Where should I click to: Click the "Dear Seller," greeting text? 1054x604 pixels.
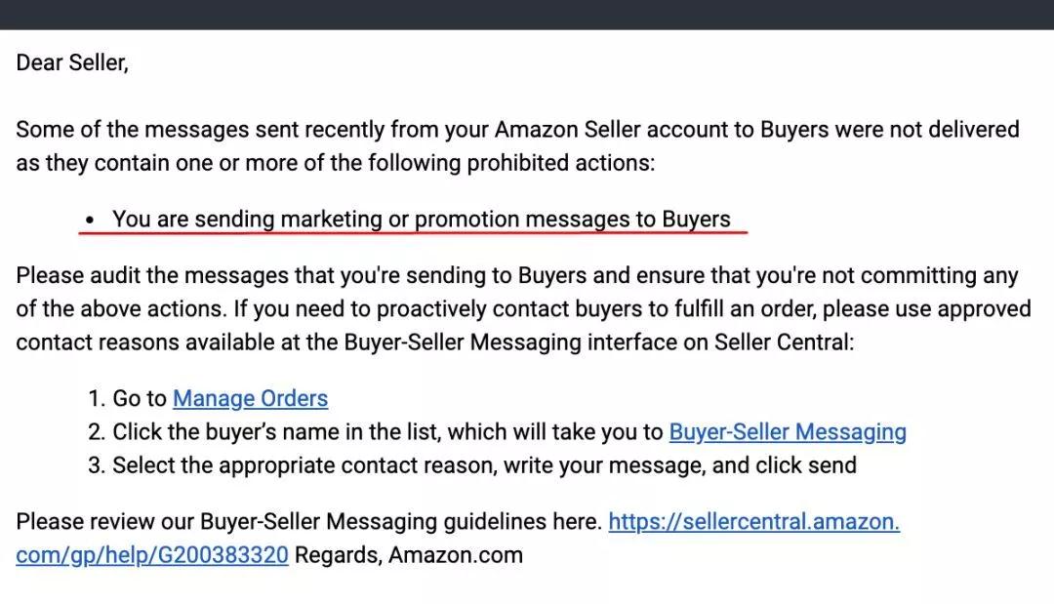(72, 62)
